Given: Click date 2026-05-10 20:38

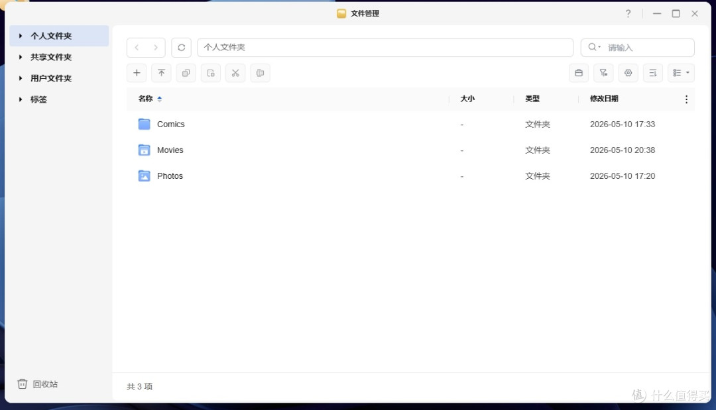Looking at the screenshot, I should tap(623, 150).
